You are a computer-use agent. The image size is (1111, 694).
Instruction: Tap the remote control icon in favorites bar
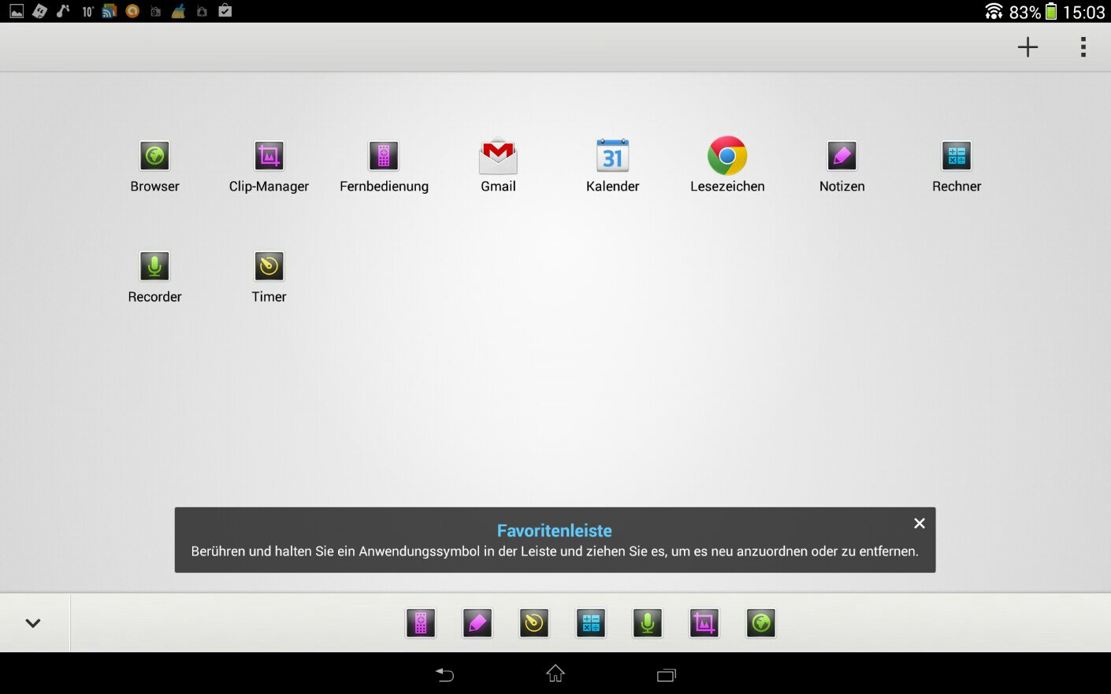point(421,623)
